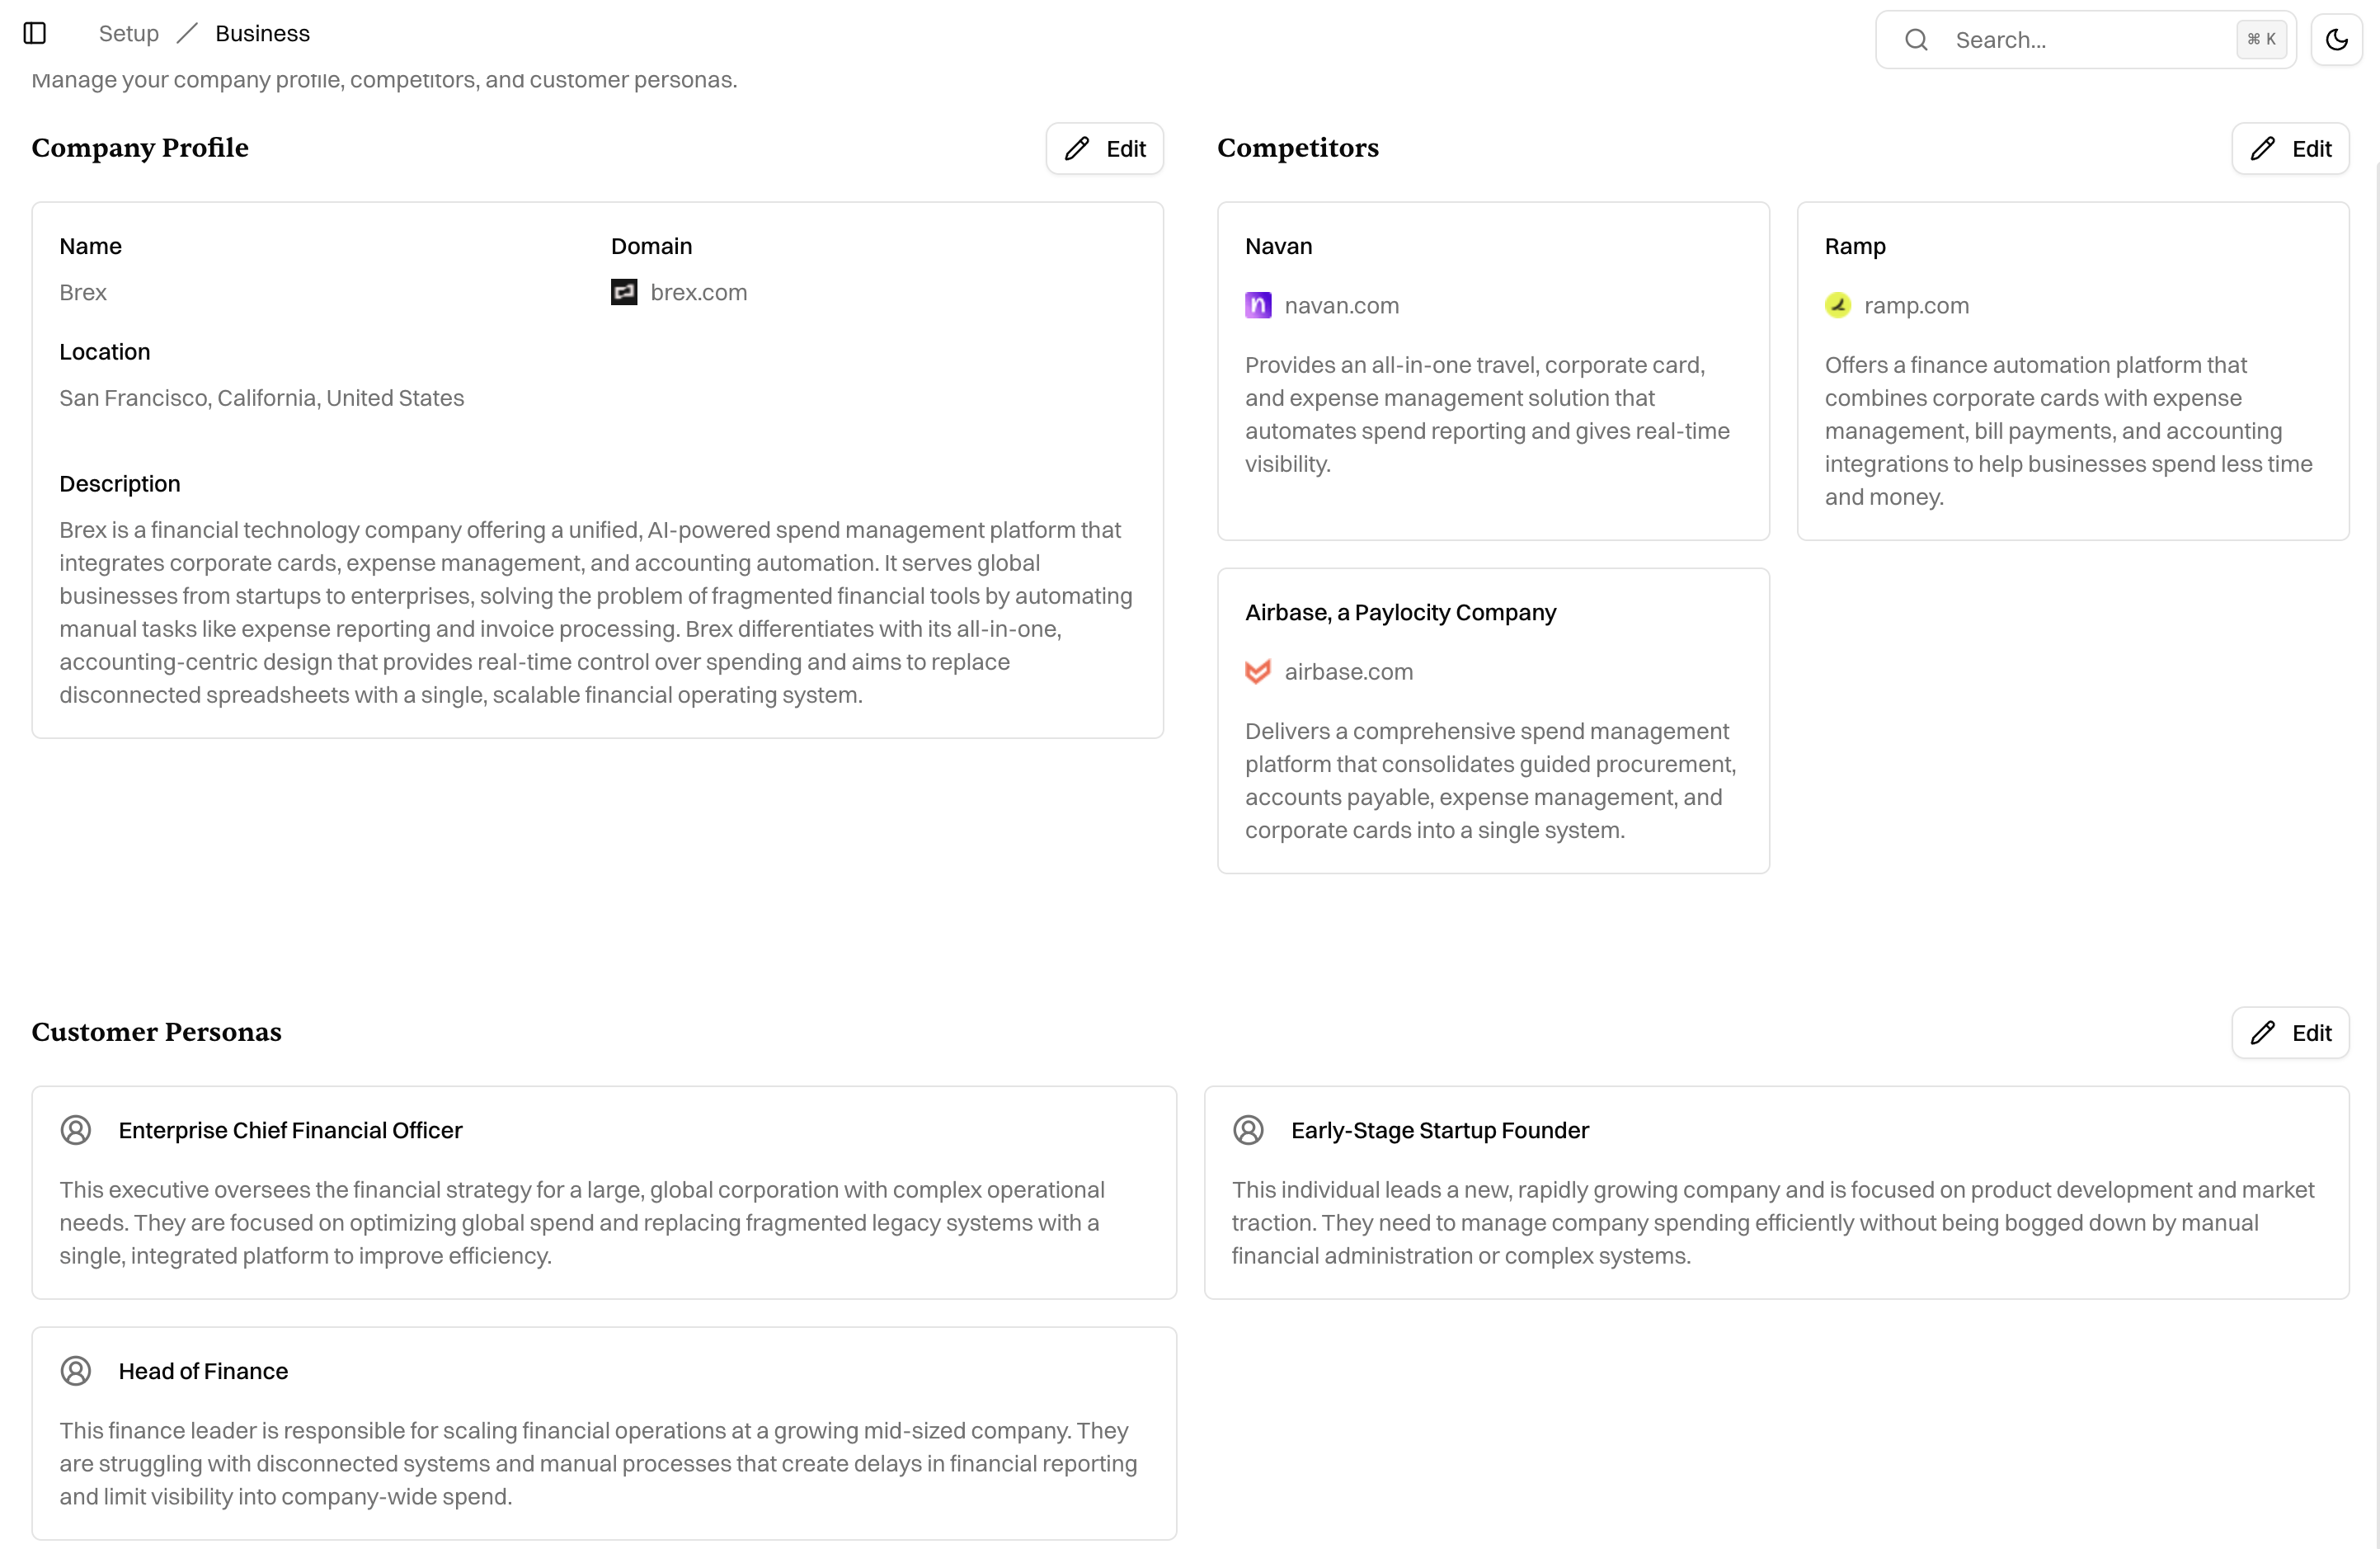Go to Setup breadcrumb
The image size is (2380, 1549).
[128, 34]
